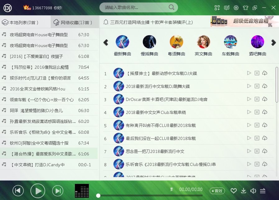279x200 pixels.
Task: Expand the playlist queue menu icon
Action: (x=263, y=191)
